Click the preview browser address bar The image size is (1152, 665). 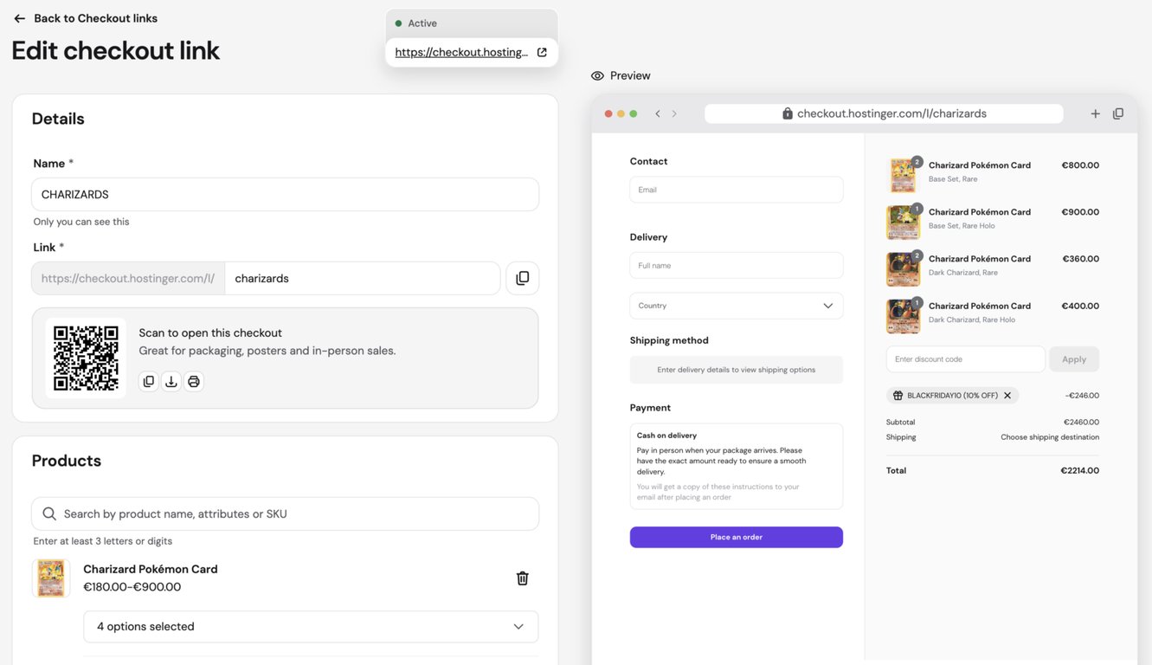coord(884,113)
